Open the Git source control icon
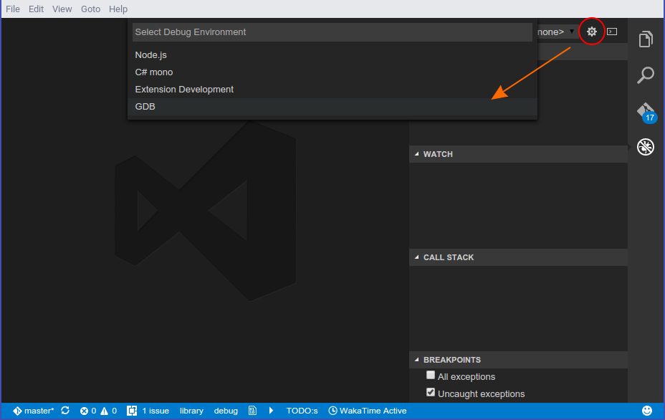Image resolution: width=665 pixels, height=420 pixels. (646, 112)
